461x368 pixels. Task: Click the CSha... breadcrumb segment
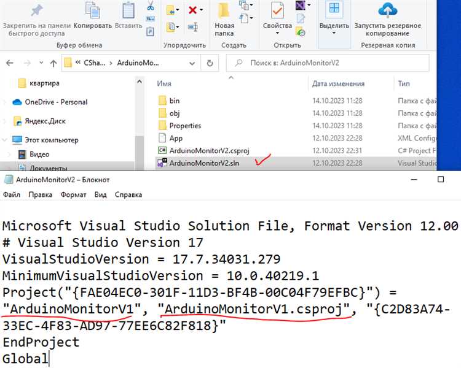(95, 63)
